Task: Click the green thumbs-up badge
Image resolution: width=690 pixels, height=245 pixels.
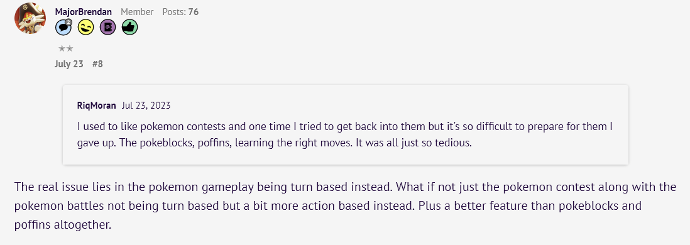Action: coord(130,28)
